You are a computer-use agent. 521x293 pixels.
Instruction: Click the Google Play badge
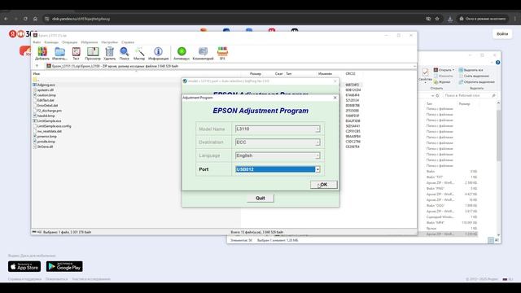64,266
